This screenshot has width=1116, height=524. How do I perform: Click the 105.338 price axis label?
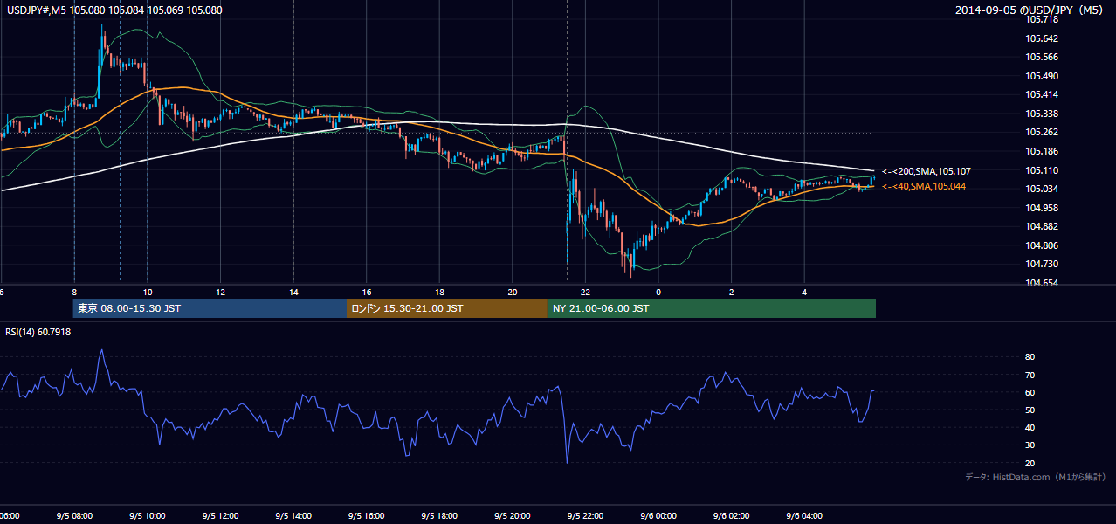[x=1042, y=114]
